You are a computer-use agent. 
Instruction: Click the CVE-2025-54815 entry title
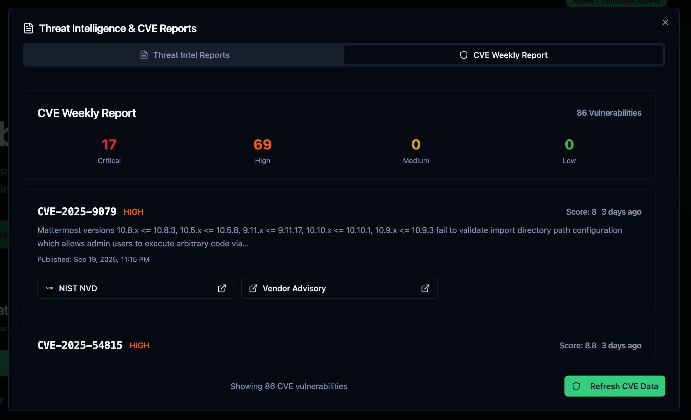coord(80,345)
